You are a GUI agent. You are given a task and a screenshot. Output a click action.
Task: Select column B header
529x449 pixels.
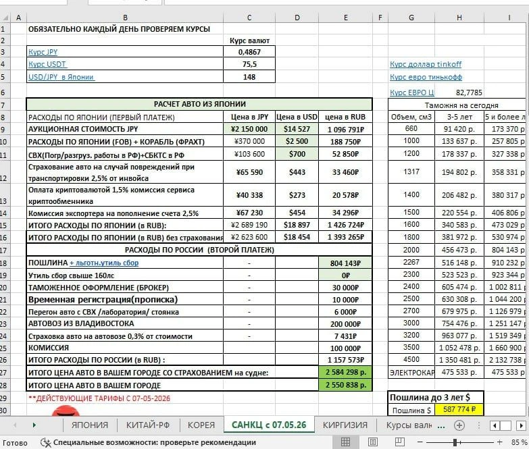click(125, 18)
